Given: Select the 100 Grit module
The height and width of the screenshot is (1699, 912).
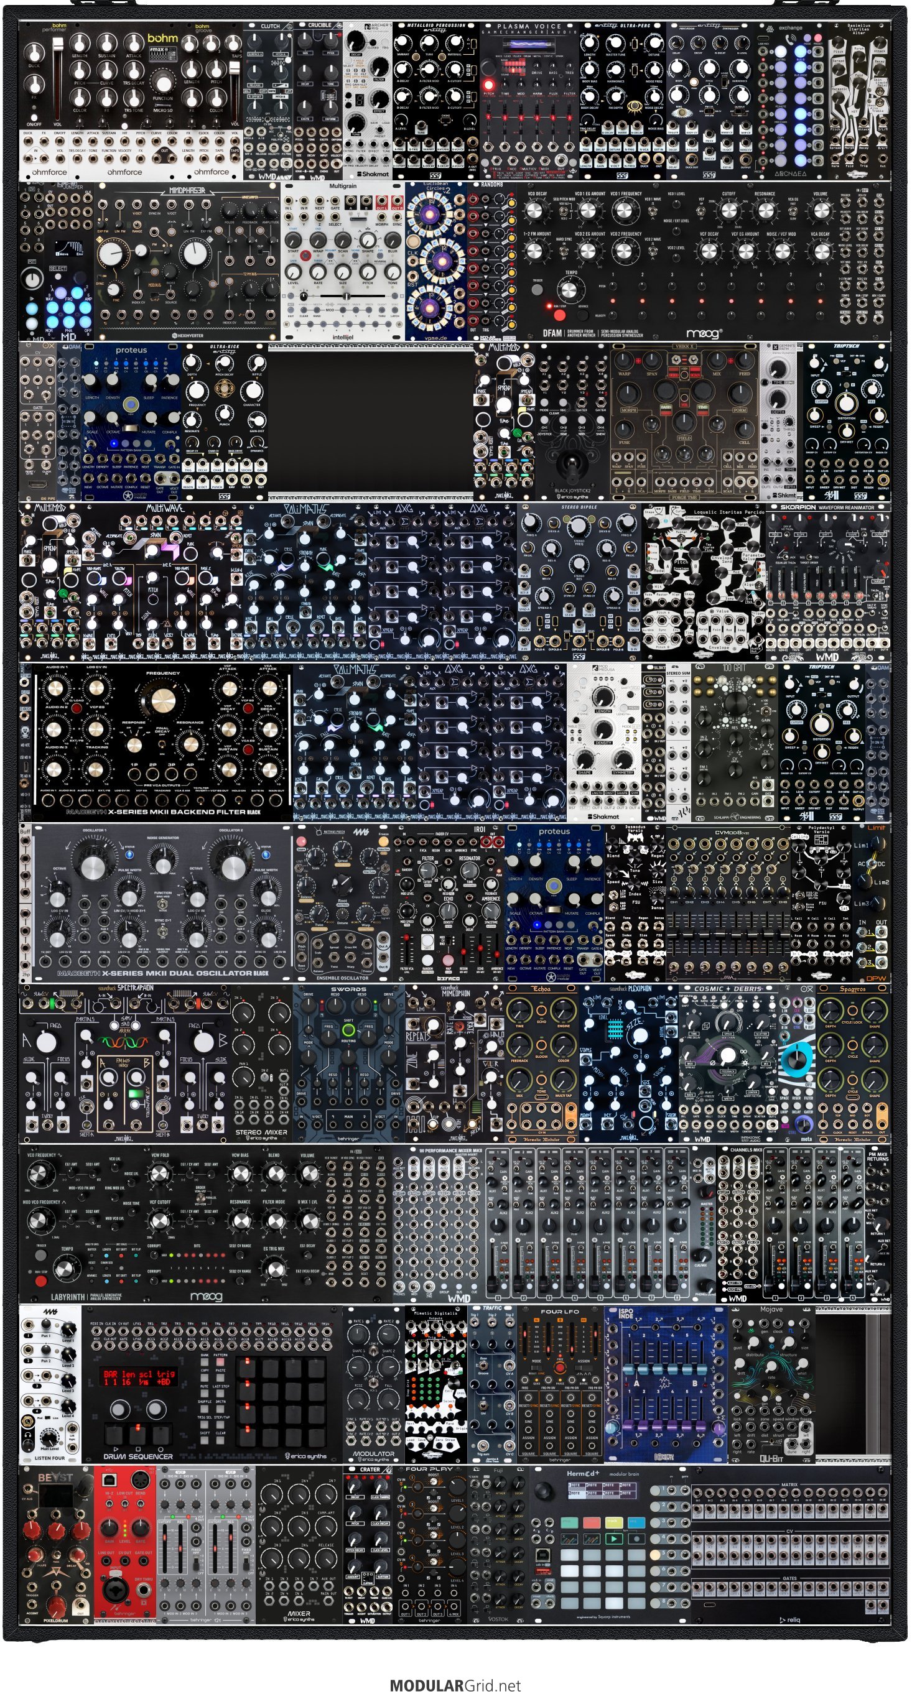Looking at the screenshot, I should [735, 743].
